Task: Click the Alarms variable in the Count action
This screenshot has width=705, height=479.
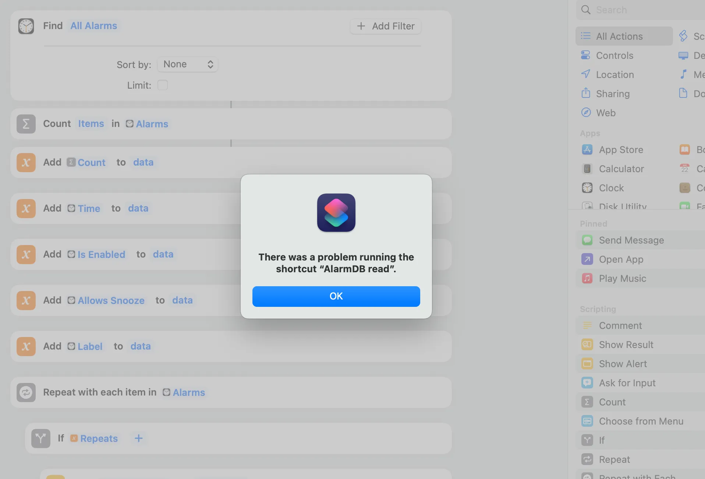Action: tap(147, 124)
